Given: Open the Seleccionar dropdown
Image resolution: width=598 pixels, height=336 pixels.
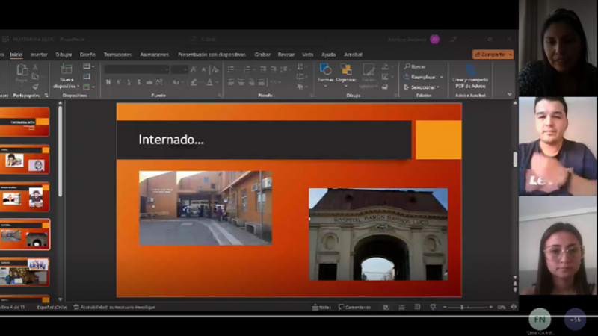Looking at the screenshot, I should 423,87.
